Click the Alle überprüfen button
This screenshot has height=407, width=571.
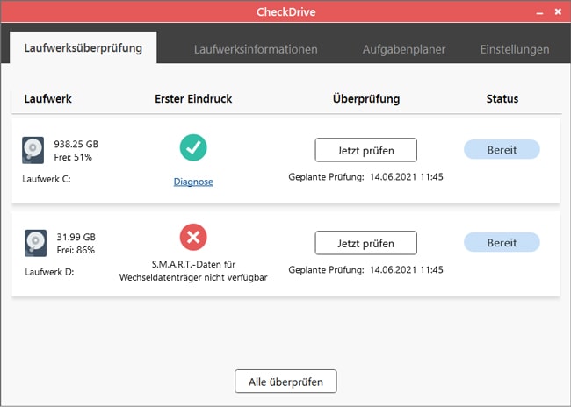285,382
